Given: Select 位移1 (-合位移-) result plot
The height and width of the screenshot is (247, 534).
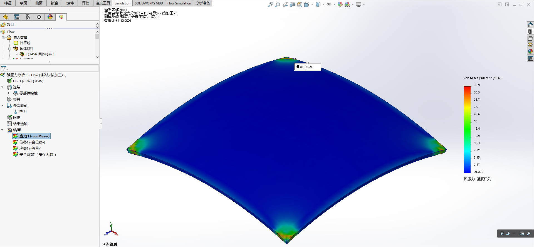Looking at the screenshot, I should 29,142.
